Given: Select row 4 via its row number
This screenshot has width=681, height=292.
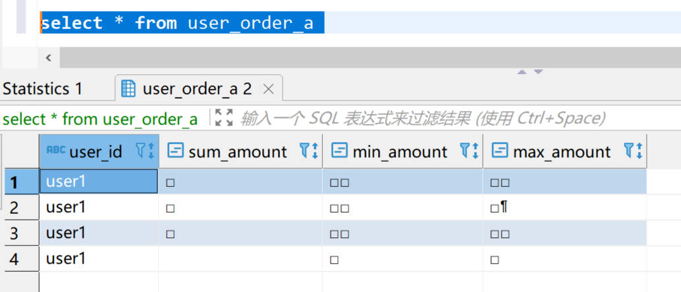Looking at the screenshot, I should coord(14,259).
